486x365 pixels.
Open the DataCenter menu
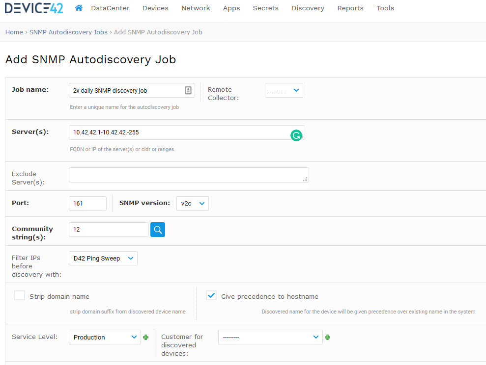coord(110,8)
